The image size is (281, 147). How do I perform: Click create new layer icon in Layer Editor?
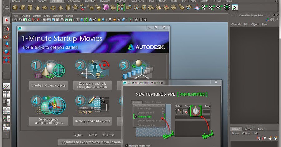271,138
